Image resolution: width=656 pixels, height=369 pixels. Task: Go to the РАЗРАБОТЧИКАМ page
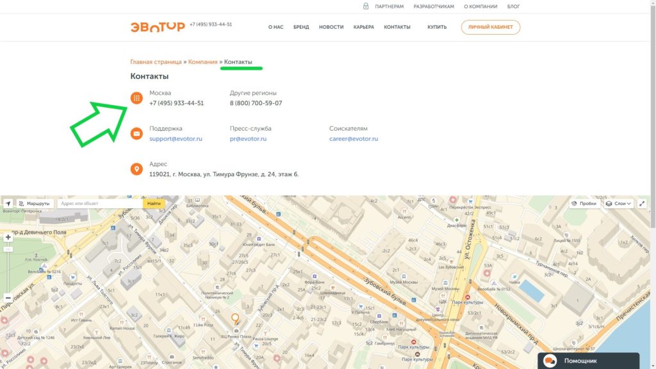(434, 6)
